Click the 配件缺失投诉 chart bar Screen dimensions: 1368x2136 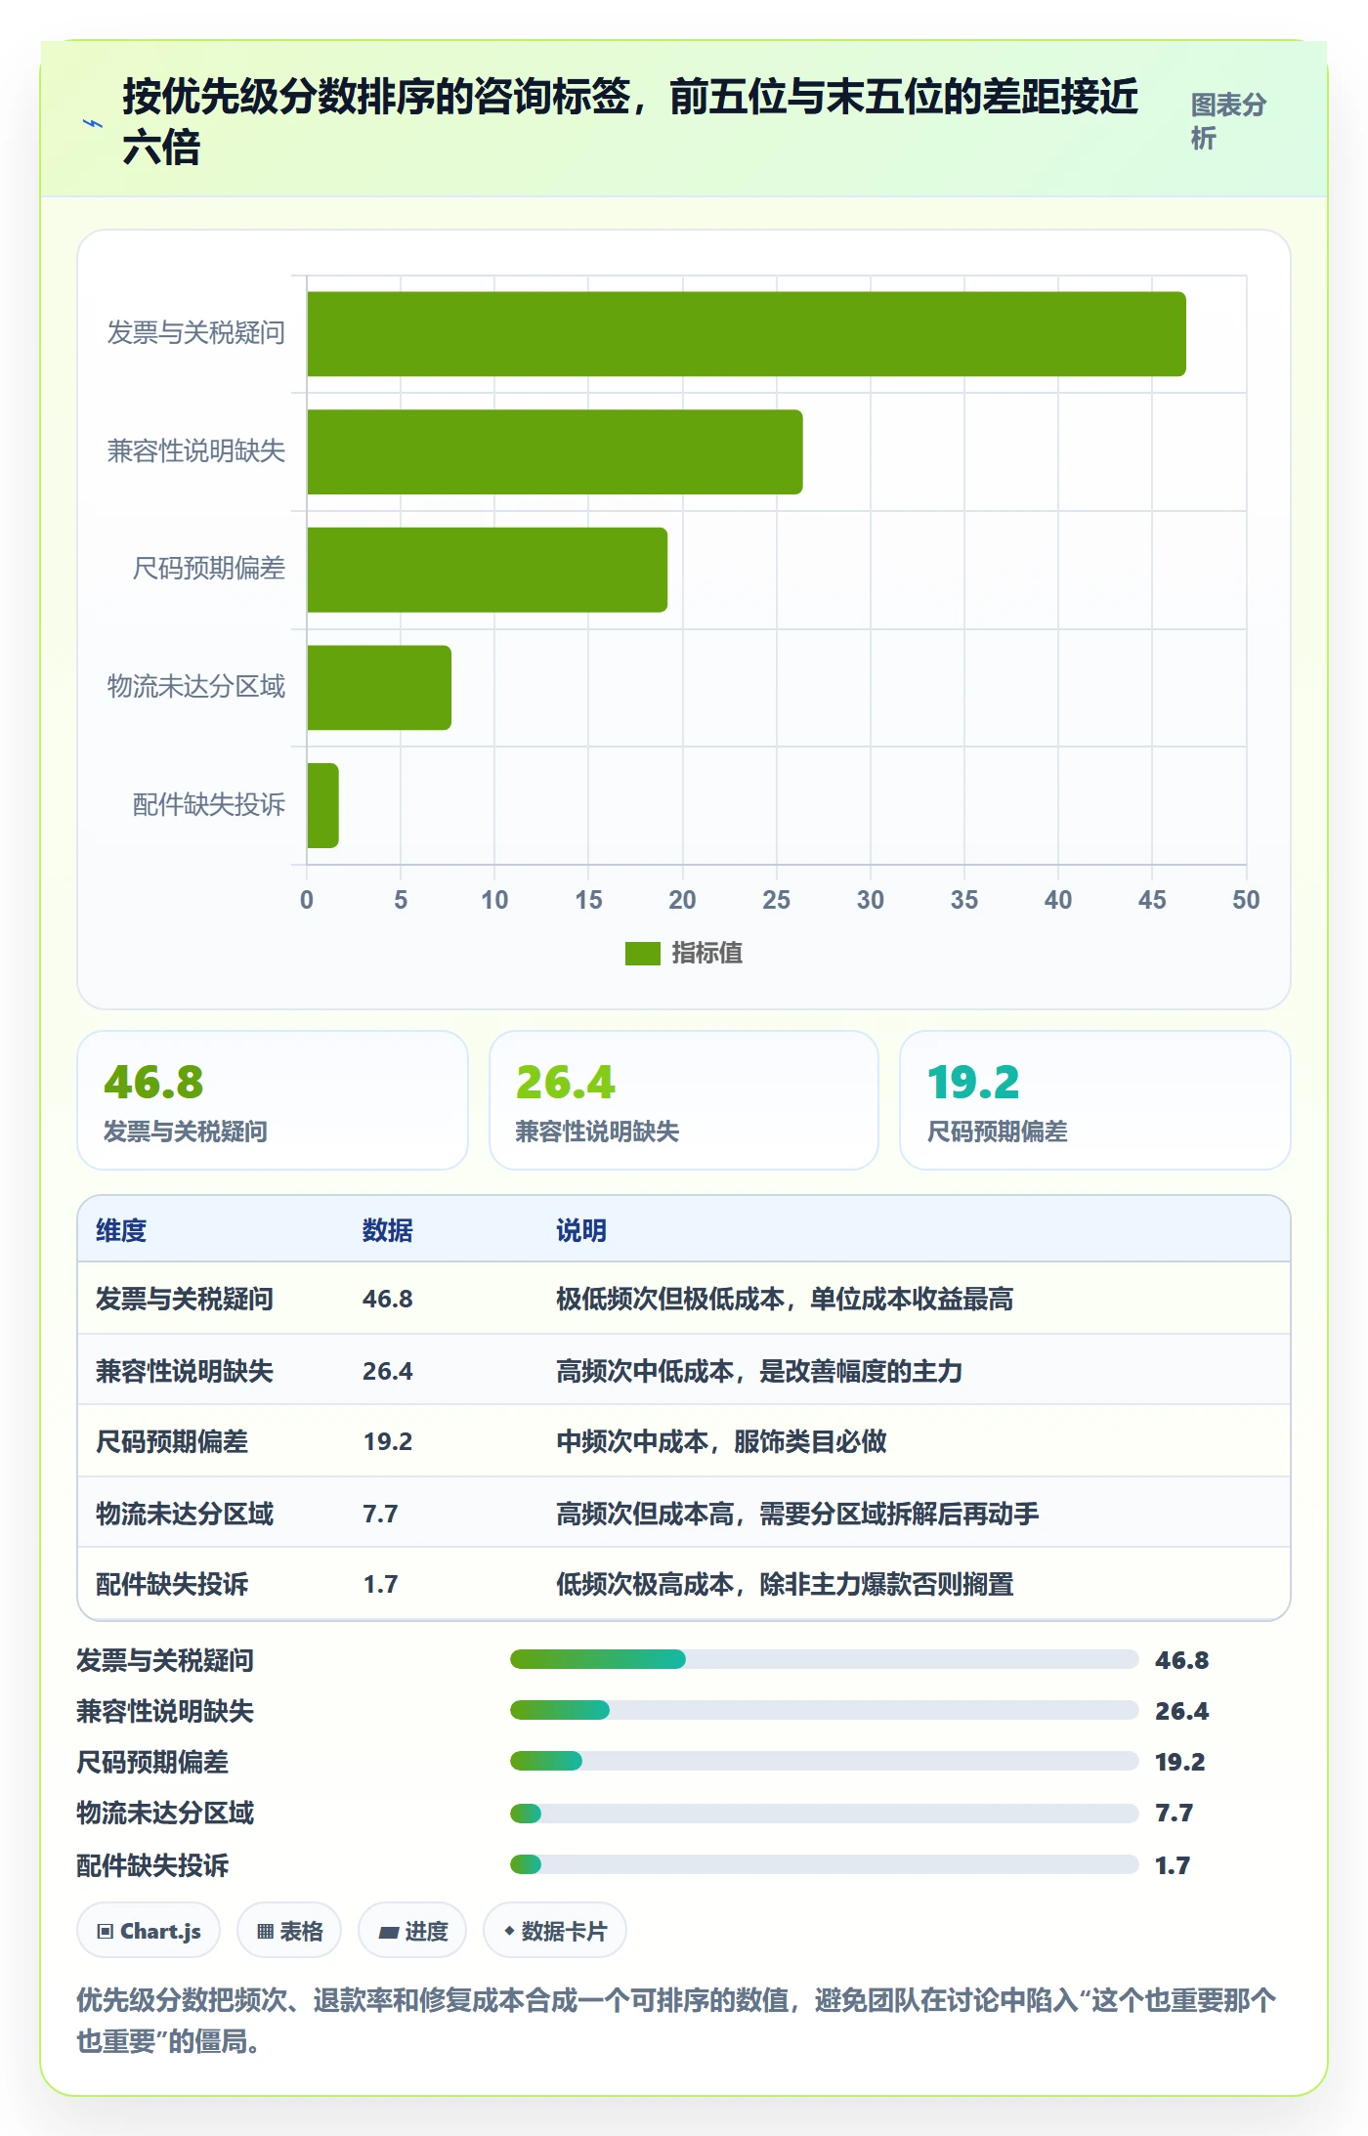pos(322,805)
